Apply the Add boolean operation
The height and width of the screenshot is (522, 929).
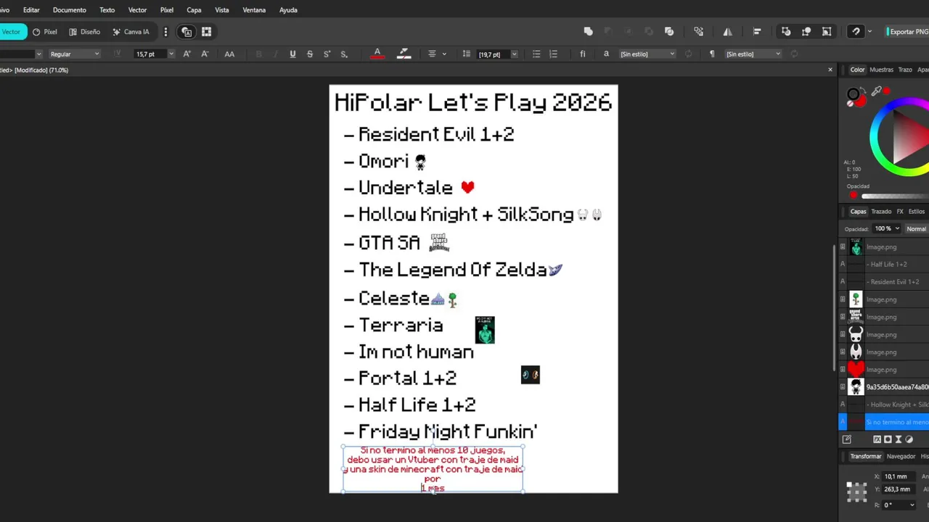[x=588, y=32]
